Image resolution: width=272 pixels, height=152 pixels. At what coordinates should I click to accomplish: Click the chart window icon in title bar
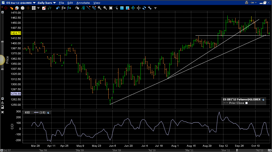pos(3,3)
